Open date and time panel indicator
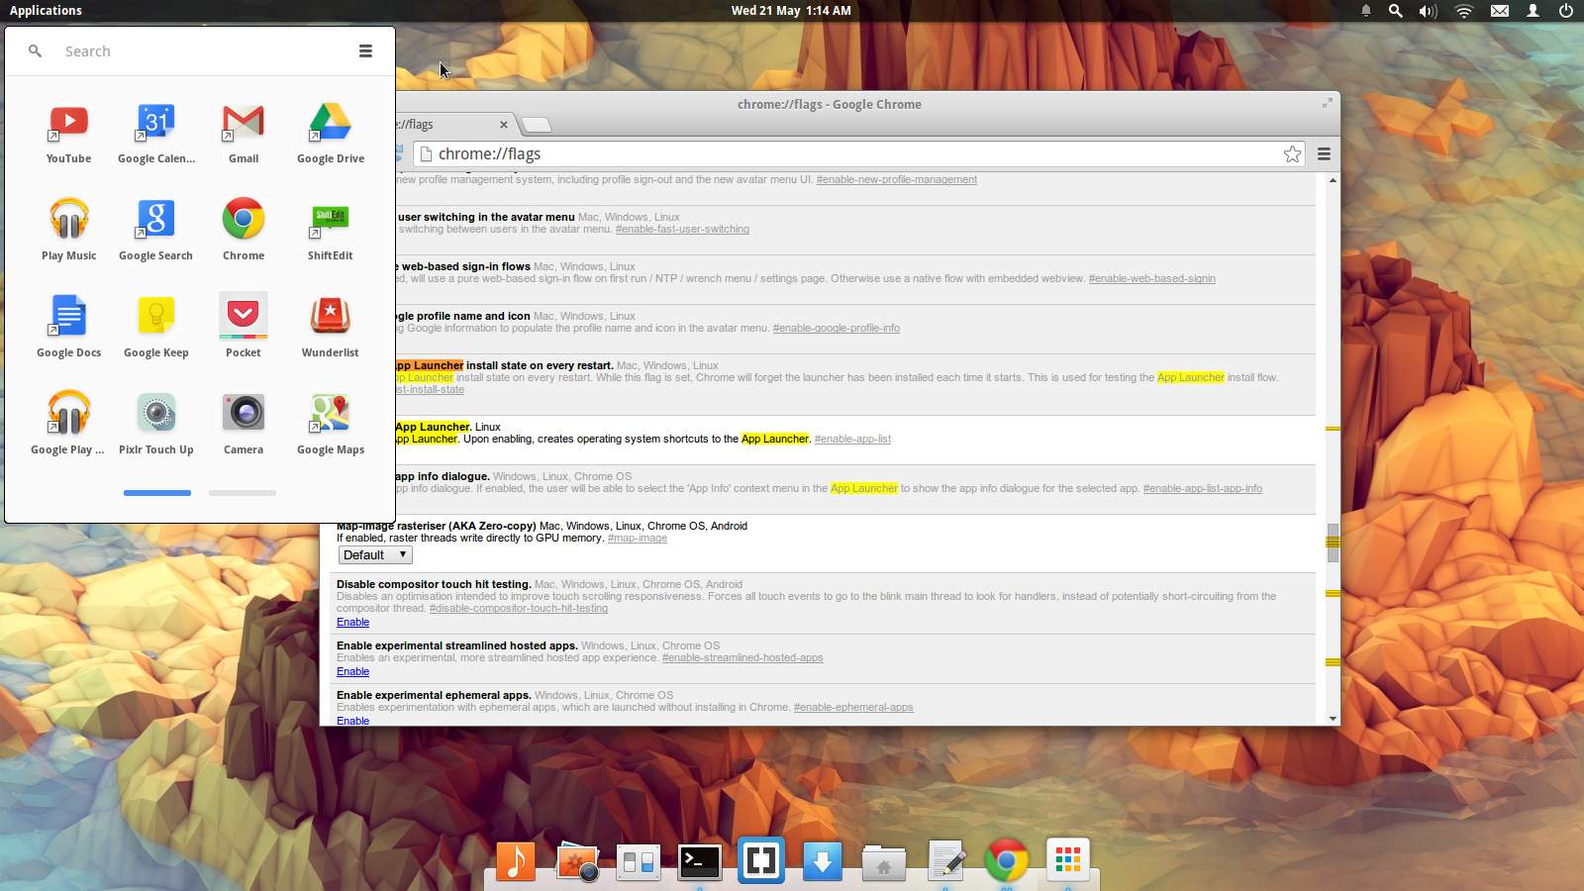This screenshot has width=1584, height=891. (x=791, y=10)
